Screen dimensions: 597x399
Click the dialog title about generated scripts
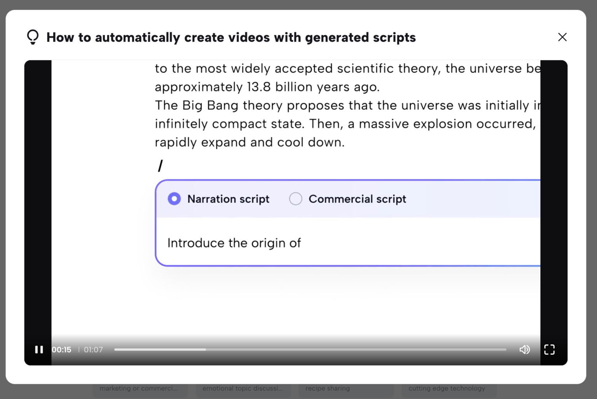231,37
